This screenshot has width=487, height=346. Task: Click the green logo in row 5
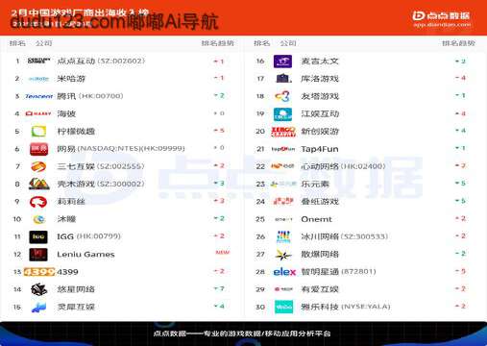click(x=38, y=132)
